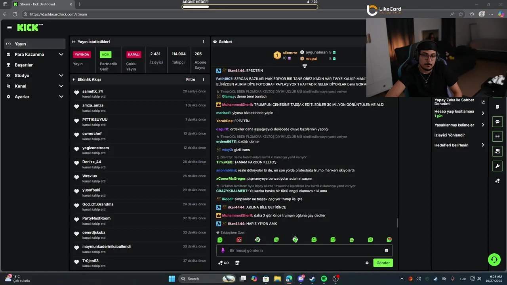Click the Gönder send button

click(383, 263)
